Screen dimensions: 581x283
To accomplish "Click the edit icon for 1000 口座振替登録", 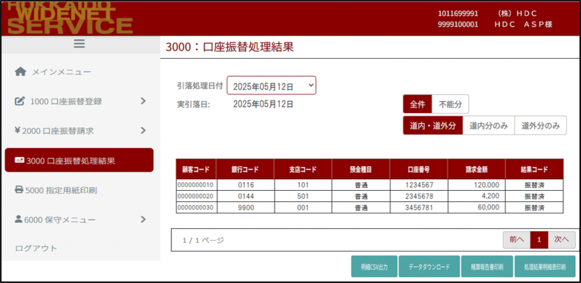I will click(20, 101).
